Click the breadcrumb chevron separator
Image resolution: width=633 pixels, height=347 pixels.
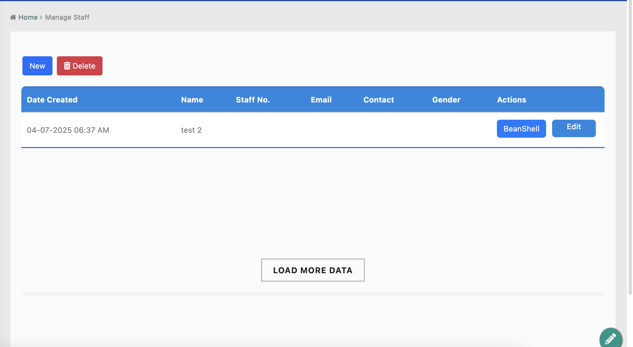(x=41, y=17)
